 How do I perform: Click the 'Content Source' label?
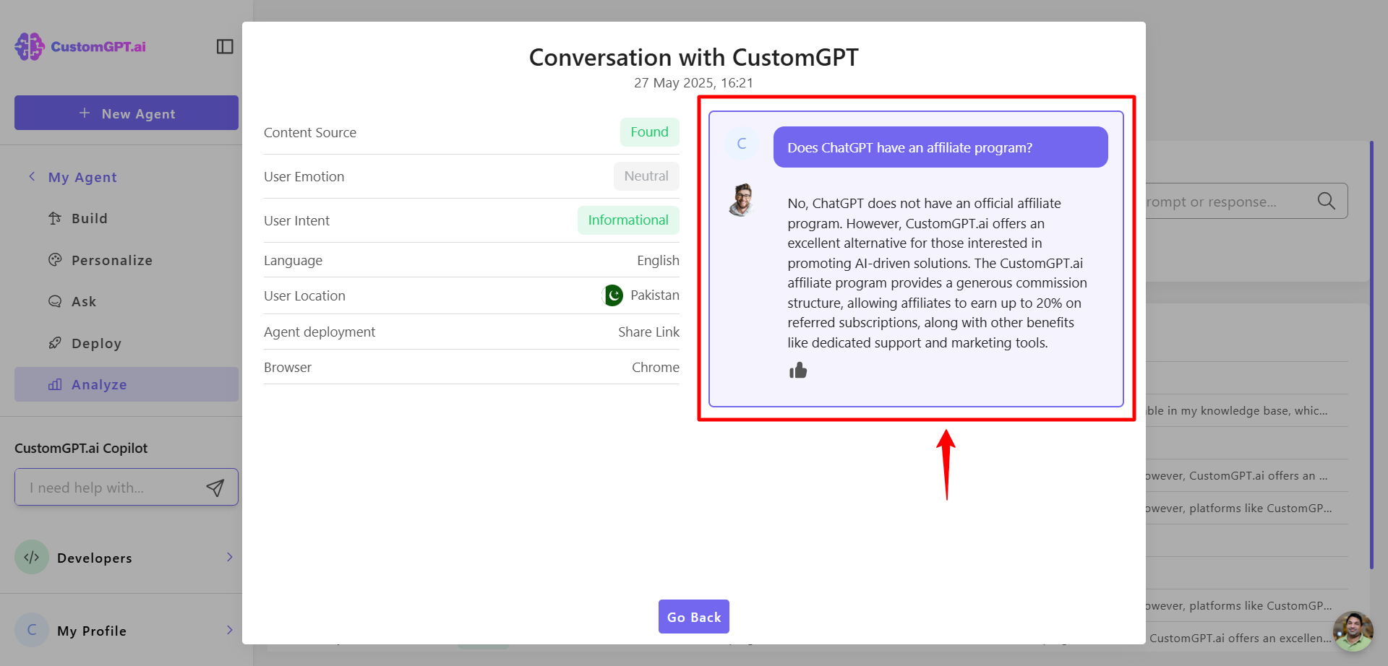[310, 133]
